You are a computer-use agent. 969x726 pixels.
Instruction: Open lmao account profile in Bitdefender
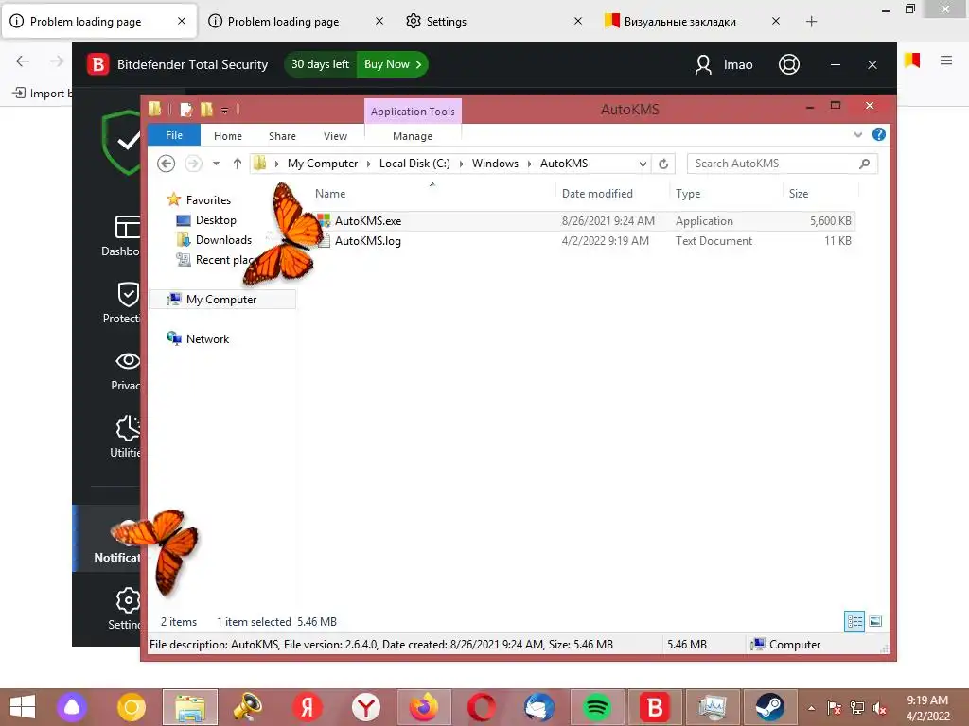(723, 64)
